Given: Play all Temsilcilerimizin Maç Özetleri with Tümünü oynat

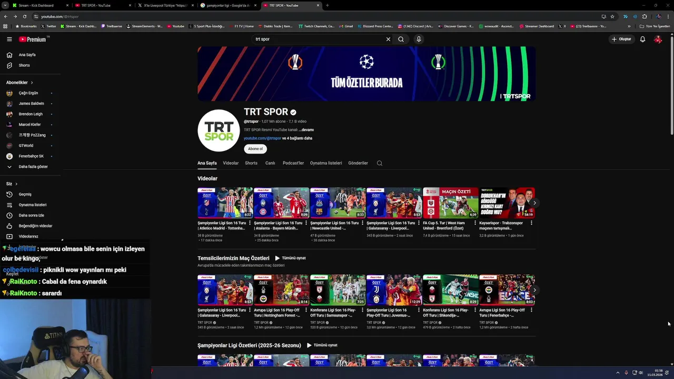Looking at the screenshot, I should [x=291, y=258].
